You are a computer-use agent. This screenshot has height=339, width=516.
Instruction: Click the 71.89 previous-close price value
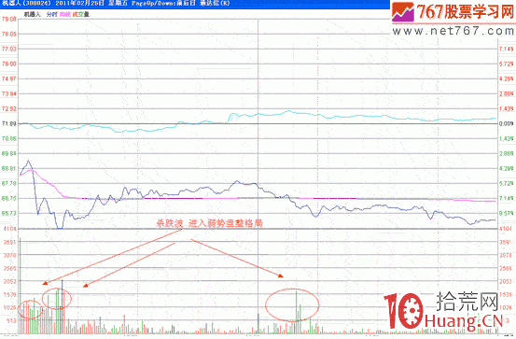coord(9,123)
